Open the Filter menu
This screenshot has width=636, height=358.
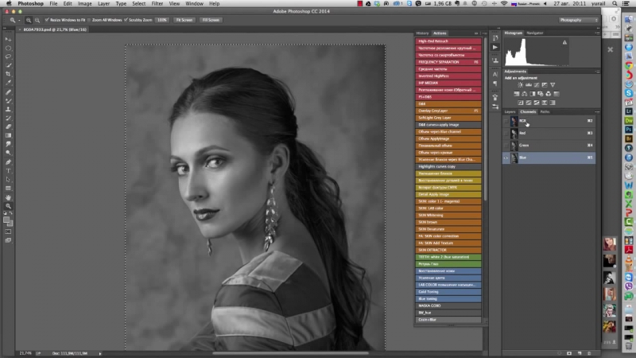[157, 4]
